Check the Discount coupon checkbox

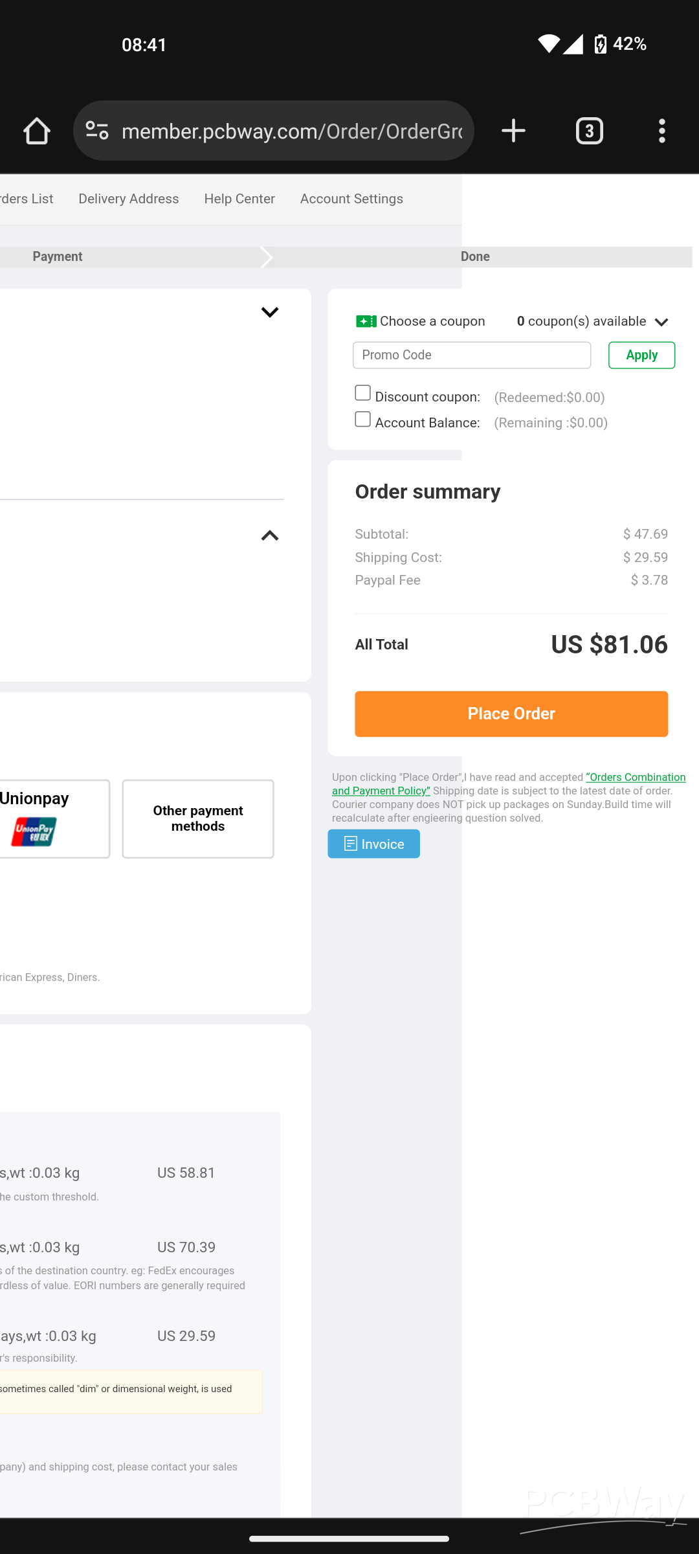pyautogui.click(x=362, y=393)
